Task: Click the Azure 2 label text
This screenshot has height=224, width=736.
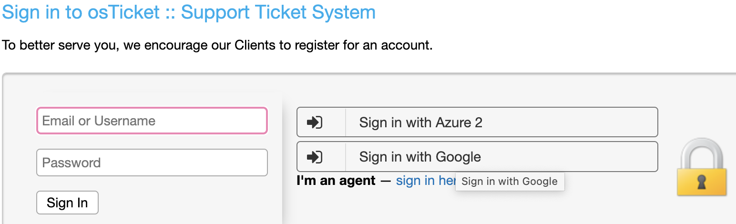Action: tap(421, 122)
